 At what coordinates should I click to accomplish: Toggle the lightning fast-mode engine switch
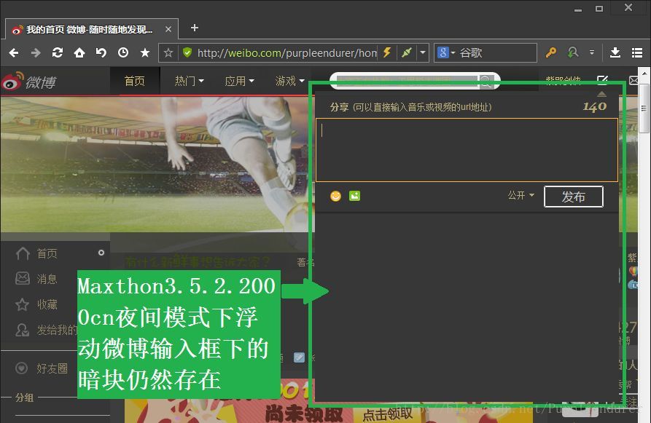pos(387,52)
